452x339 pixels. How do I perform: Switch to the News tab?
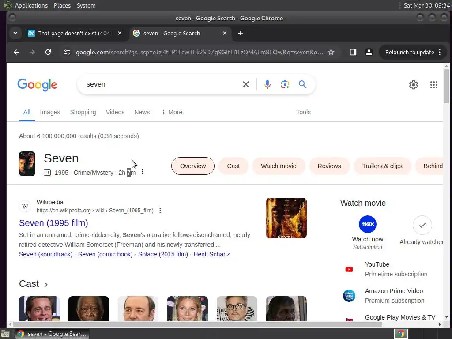142,112
